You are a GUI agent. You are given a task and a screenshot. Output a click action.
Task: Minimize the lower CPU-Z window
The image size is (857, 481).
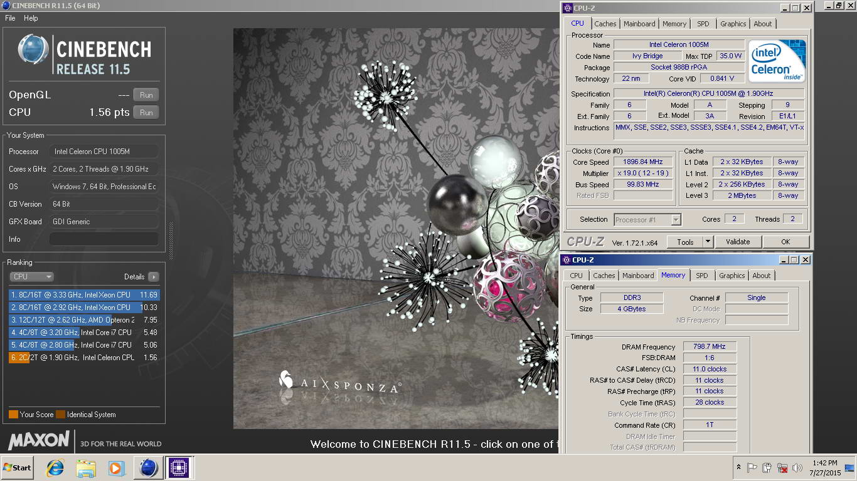783,260
